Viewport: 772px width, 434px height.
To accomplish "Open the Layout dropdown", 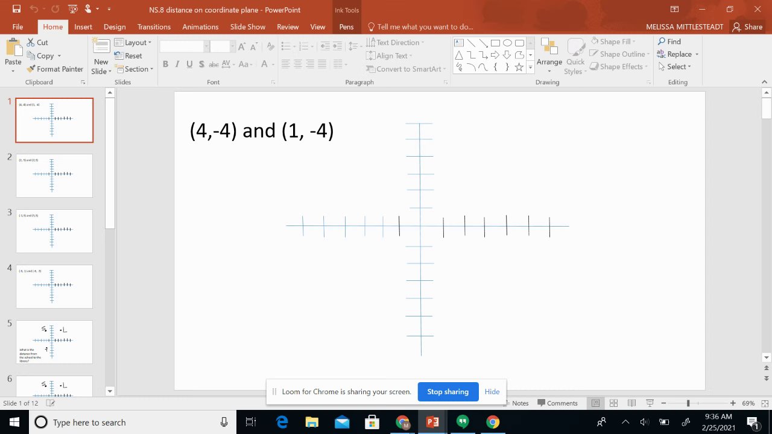I will pyautogui.click(x=133, y=43).
